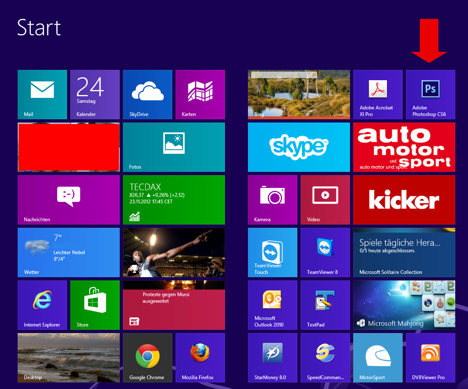
Task: Open auto motor und sport tile
Action: click(x=404, y=147)
